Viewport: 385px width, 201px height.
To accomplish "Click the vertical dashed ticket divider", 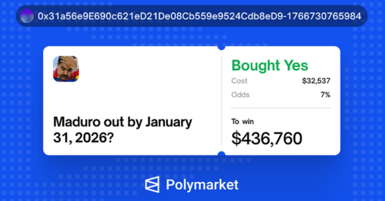I will coord(221,100).
